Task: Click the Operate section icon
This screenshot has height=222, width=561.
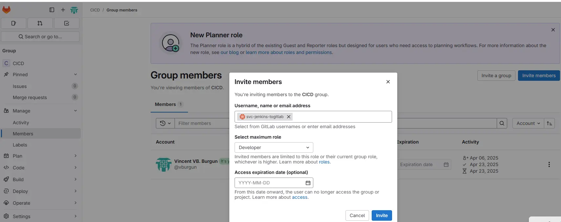Action: coord(6,203)
